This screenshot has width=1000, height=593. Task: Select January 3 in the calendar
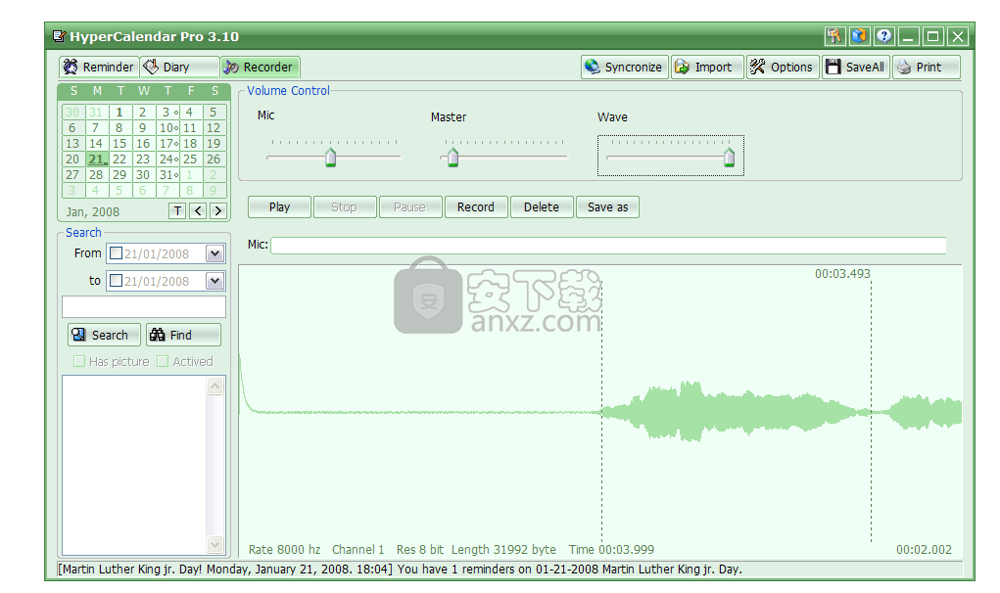tap(167, 113)
